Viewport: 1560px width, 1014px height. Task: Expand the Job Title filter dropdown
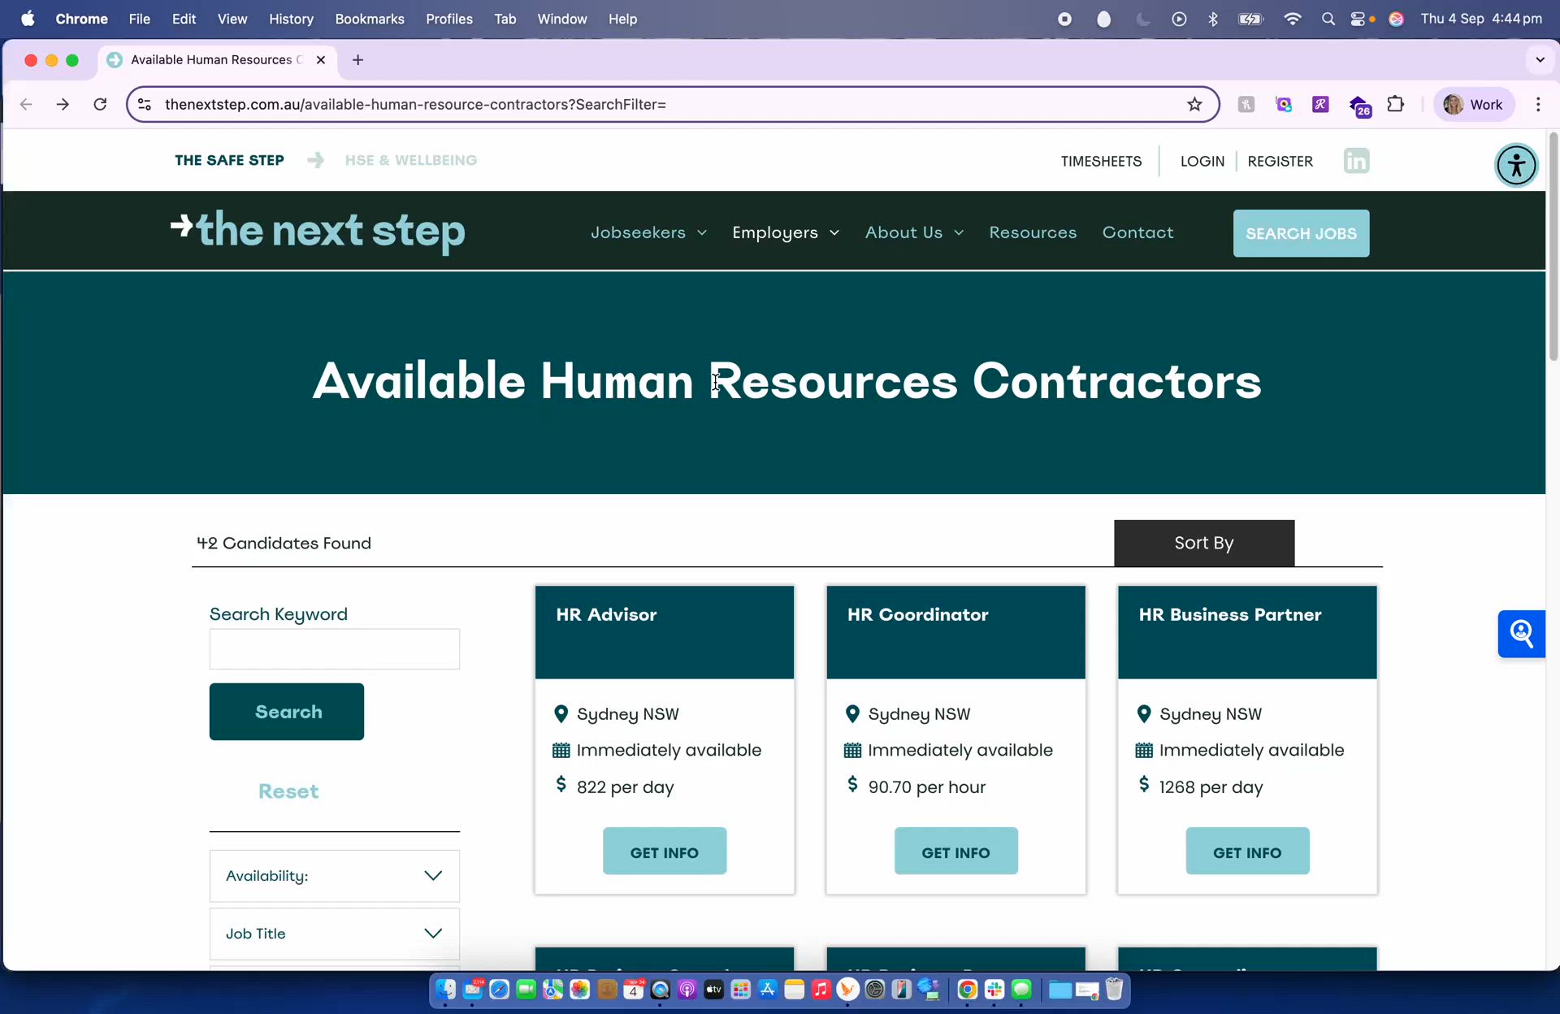click(335, 934)
